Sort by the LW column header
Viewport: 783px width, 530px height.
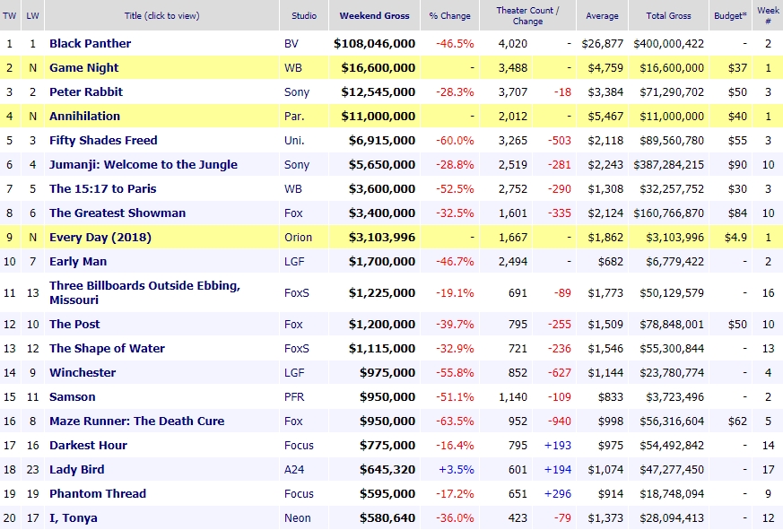(32, 15)
